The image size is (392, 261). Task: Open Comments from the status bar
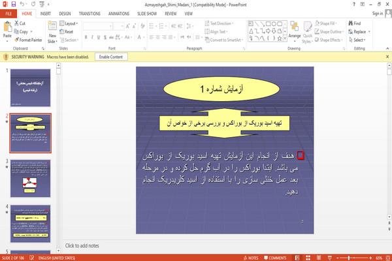(275, 258)
